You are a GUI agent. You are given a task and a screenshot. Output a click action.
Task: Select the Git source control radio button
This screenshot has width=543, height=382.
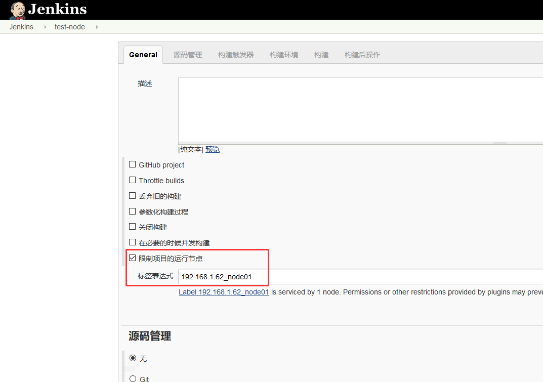click(133, 378)
